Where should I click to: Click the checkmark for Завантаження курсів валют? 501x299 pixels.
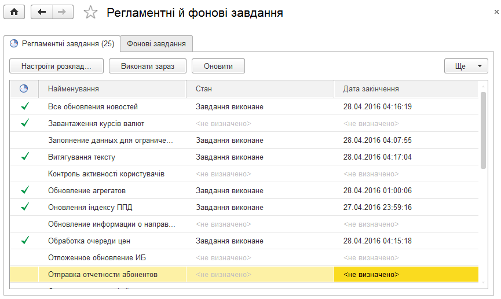(x=25, y=123)
